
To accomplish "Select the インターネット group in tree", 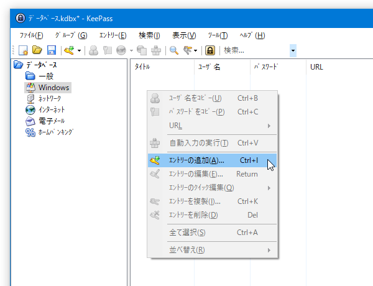I will 52,109.
